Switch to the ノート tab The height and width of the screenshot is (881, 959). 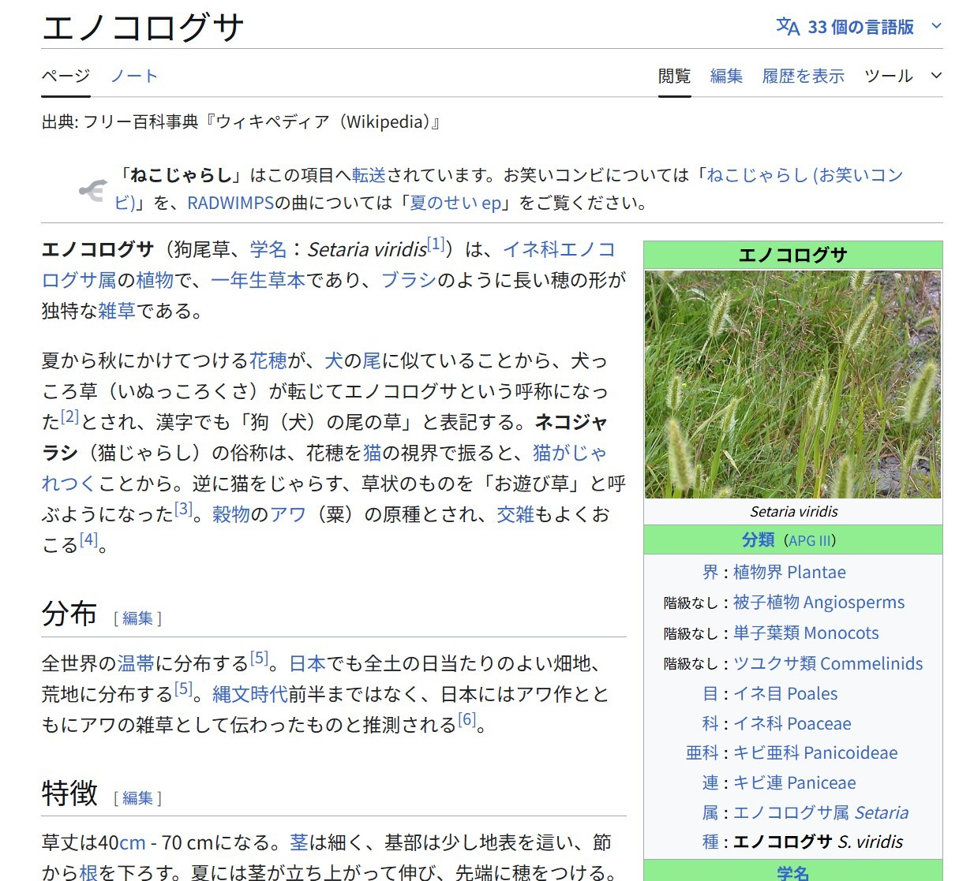pos(134,76)
